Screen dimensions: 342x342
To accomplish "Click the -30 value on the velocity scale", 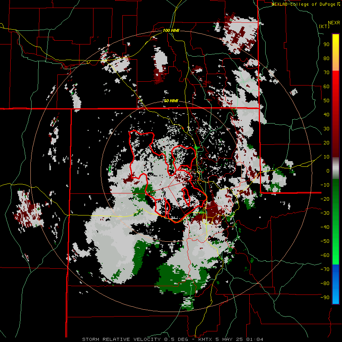I will [325, 213].
